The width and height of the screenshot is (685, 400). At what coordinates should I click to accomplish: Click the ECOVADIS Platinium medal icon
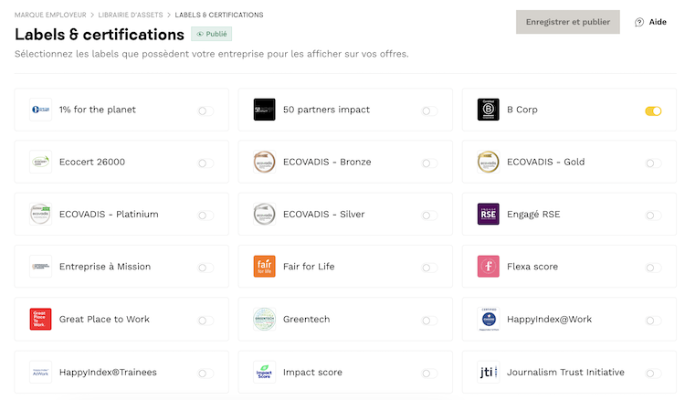coord(40,215)
